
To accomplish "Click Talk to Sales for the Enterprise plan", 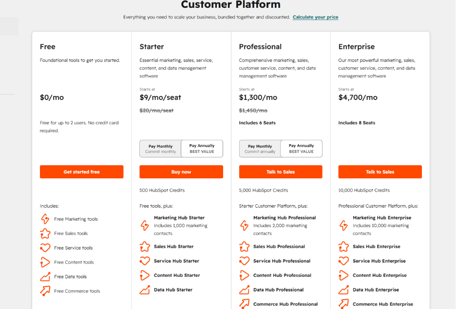I will tap(380, 172).
